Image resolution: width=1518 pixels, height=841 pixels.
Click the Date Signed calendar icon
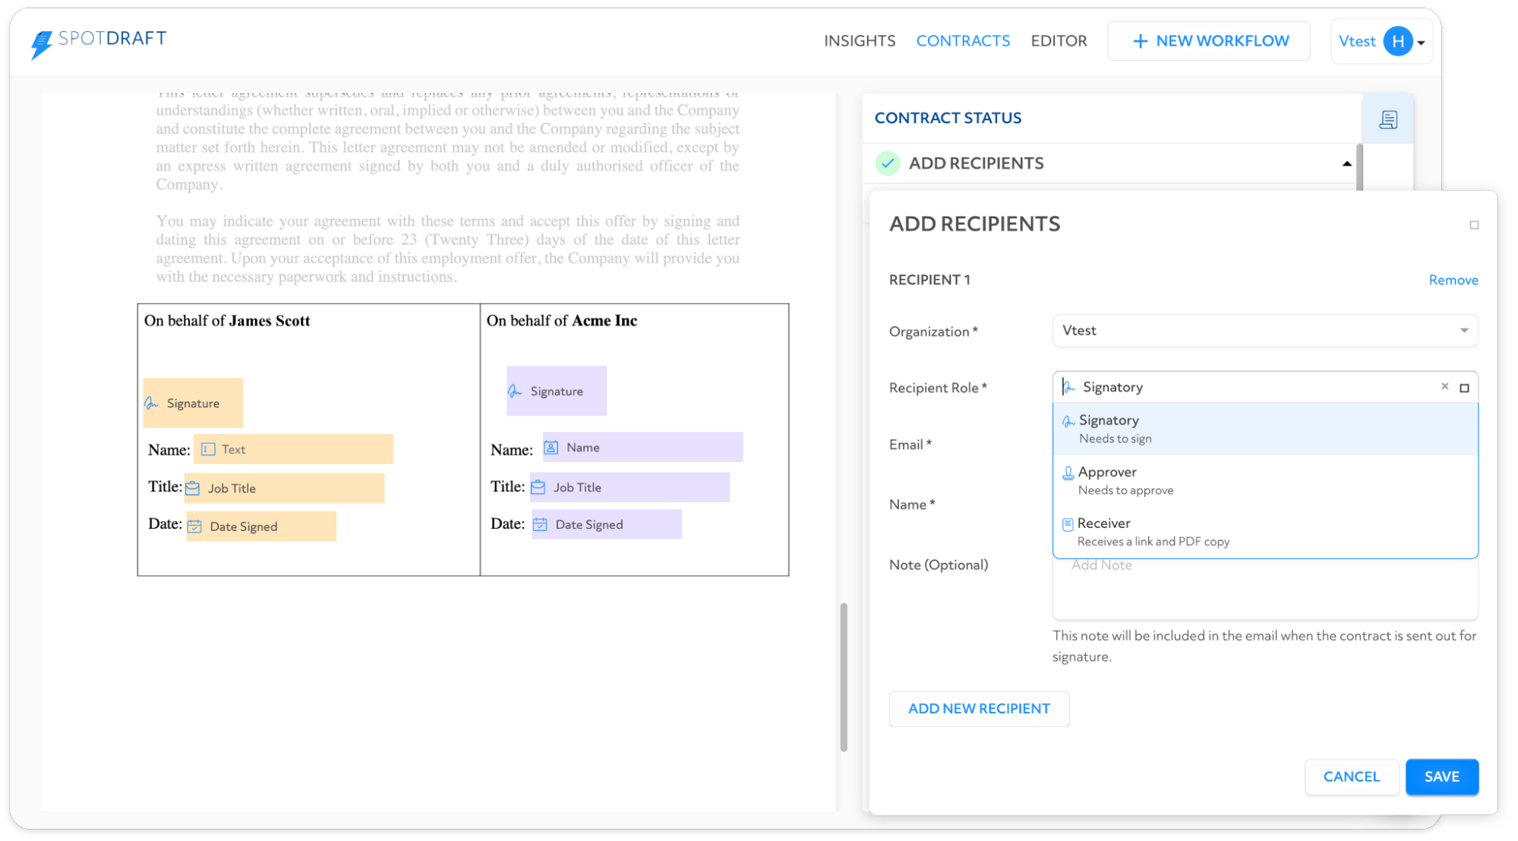195,525
